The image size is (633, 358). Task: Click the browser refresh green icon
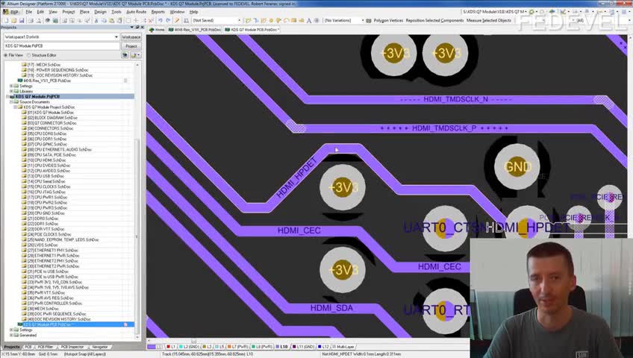[x=531, y=12]
